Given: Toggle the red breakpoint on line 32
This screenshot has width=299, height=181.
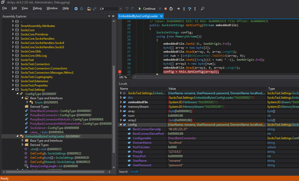Looking at the screenshot, I should [x=120, y=72].
